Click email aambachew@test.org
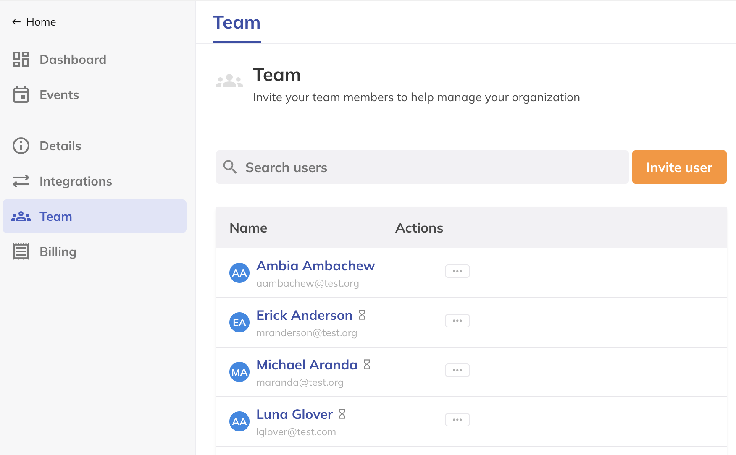Screen dimensions: 736x455 tap(308, 283)
